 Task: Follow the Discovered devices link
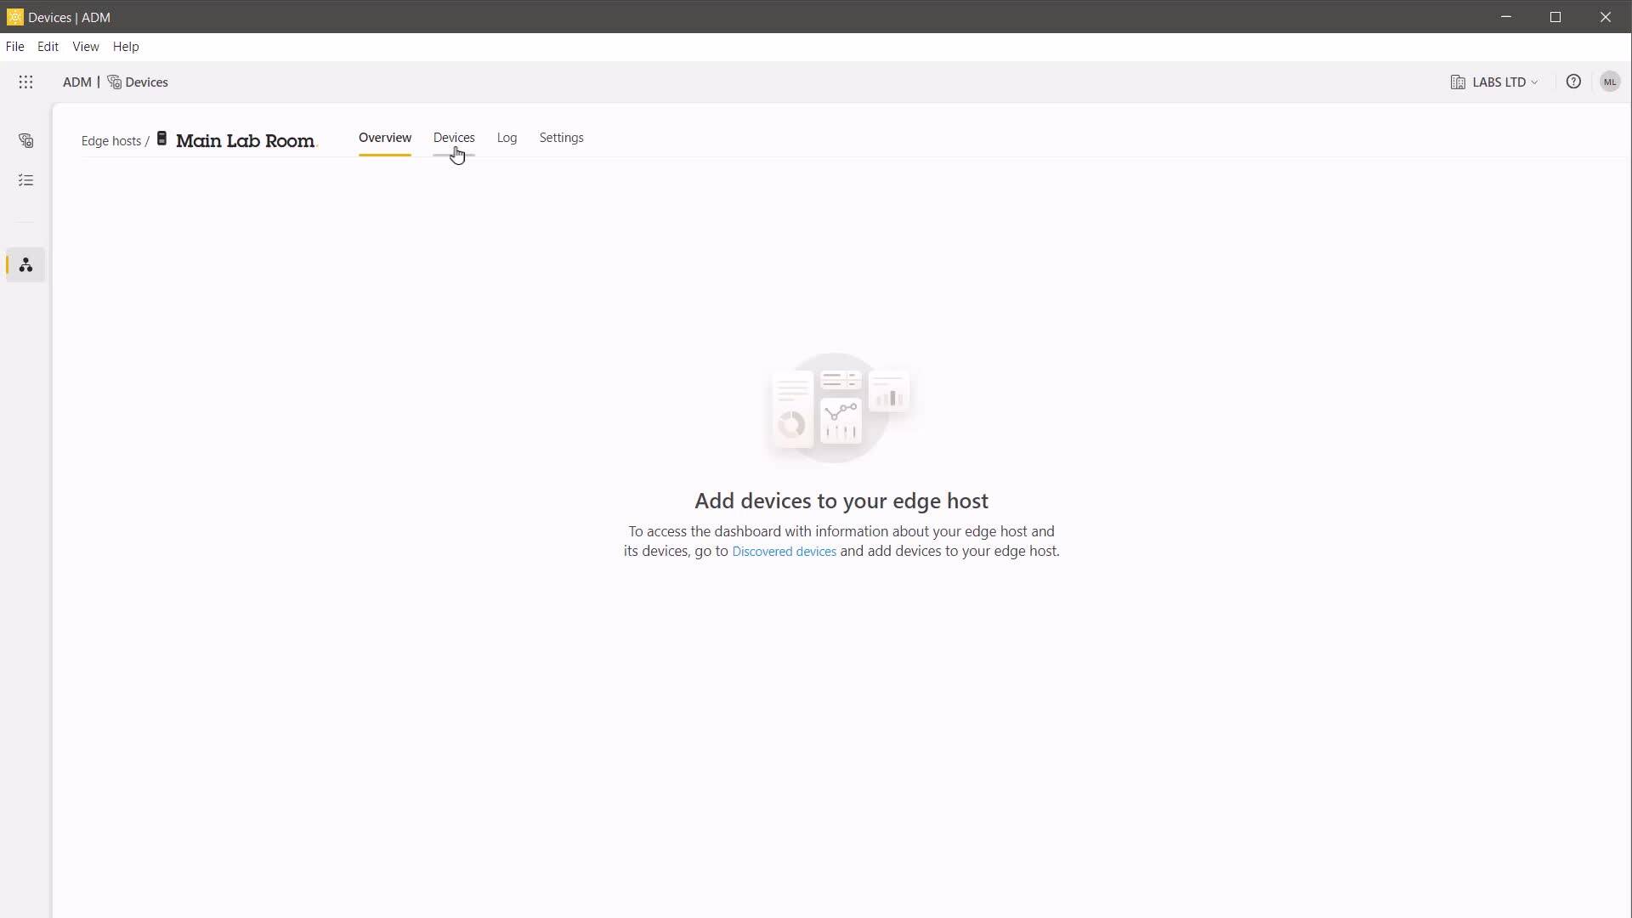pyautogui.click(x=784, y=552)
